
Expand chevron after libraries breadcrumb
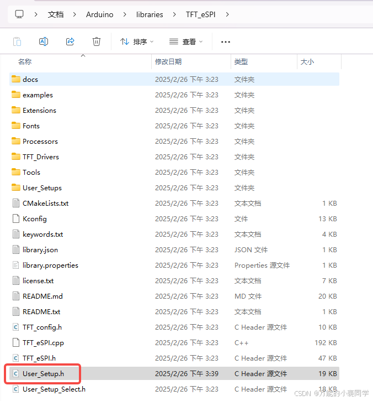[174, 14]
